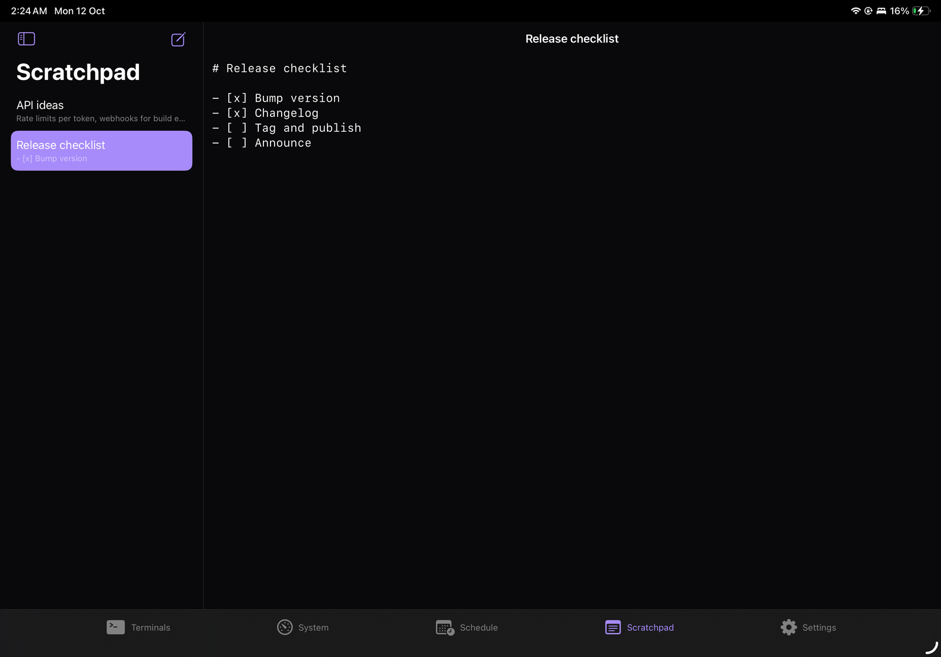
Task: Click the 'Release checklist' title at top
Action: pyautogui.click(x=572, y=39)
